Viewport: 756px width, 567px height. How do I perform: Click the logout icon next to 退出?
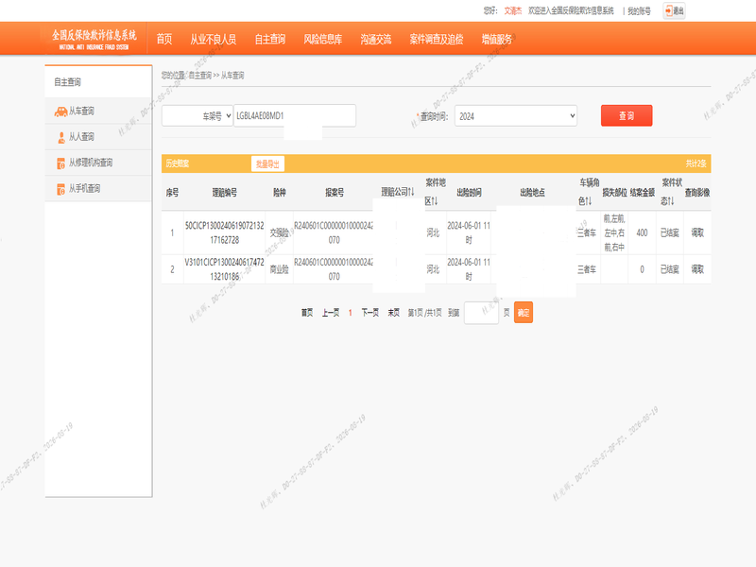point(669,10)
